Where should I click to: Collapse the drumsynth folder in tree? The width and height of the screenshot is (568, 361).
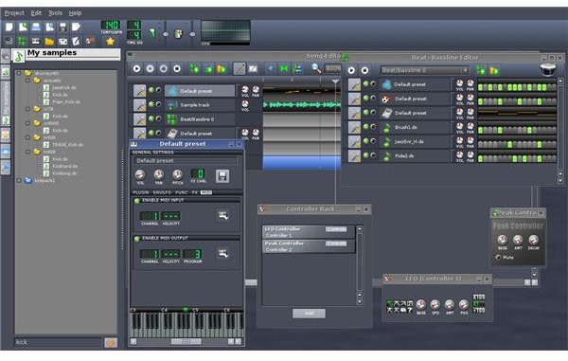[19, 73]
